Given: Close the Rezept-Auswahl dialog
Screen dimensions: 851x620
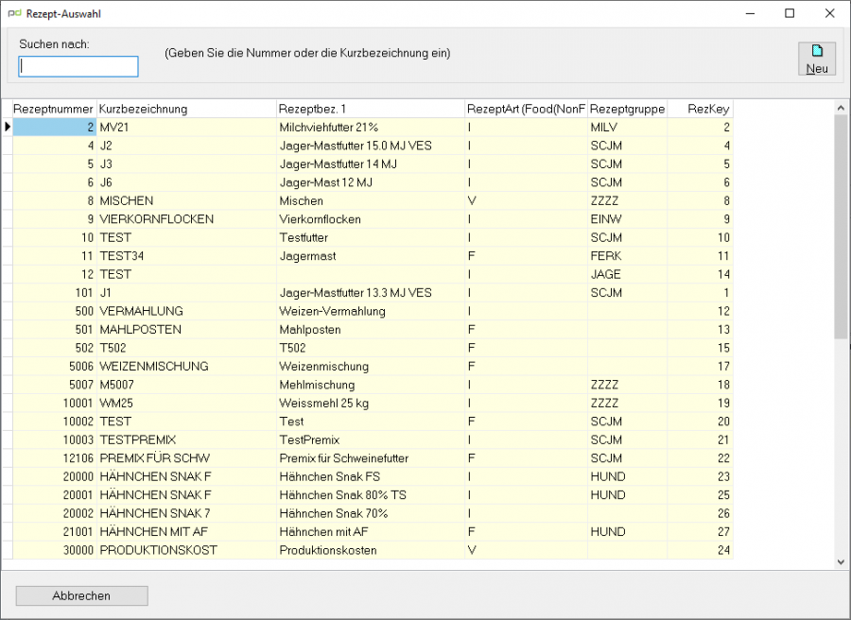Looking at the screenshot, I should pyautogui.click(x=830, y=13).
